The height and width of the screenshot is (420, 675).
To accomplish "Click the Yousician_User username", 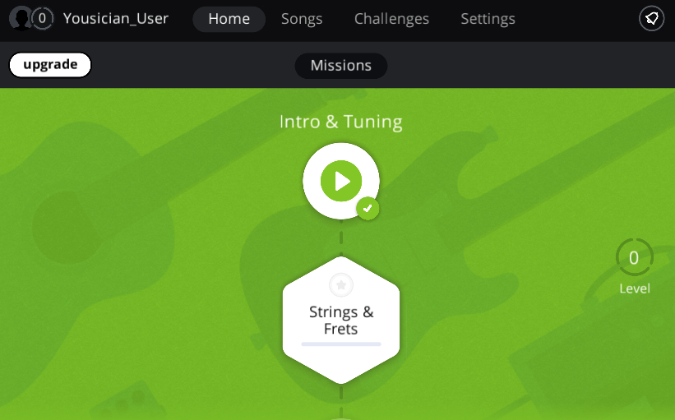I will click(x=116, y=19).
